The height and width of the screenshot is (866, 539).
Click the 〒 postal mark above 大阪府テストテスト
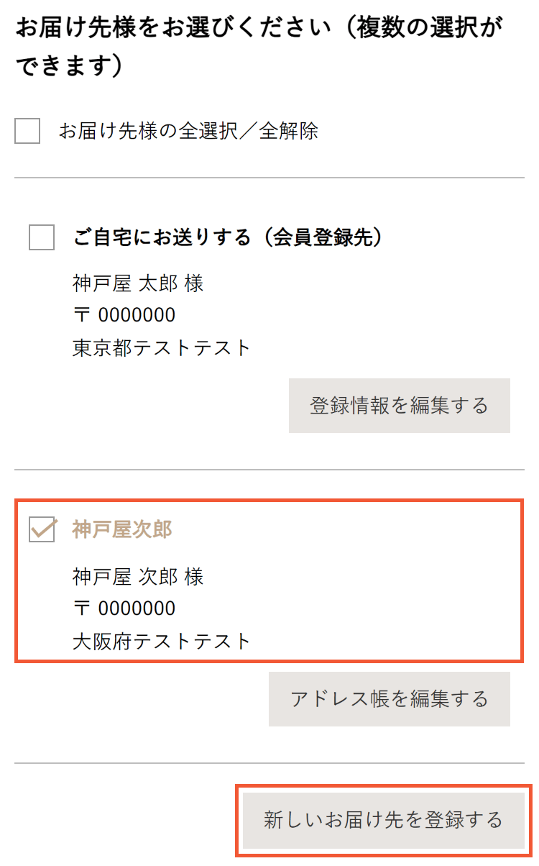pos(82,609)
